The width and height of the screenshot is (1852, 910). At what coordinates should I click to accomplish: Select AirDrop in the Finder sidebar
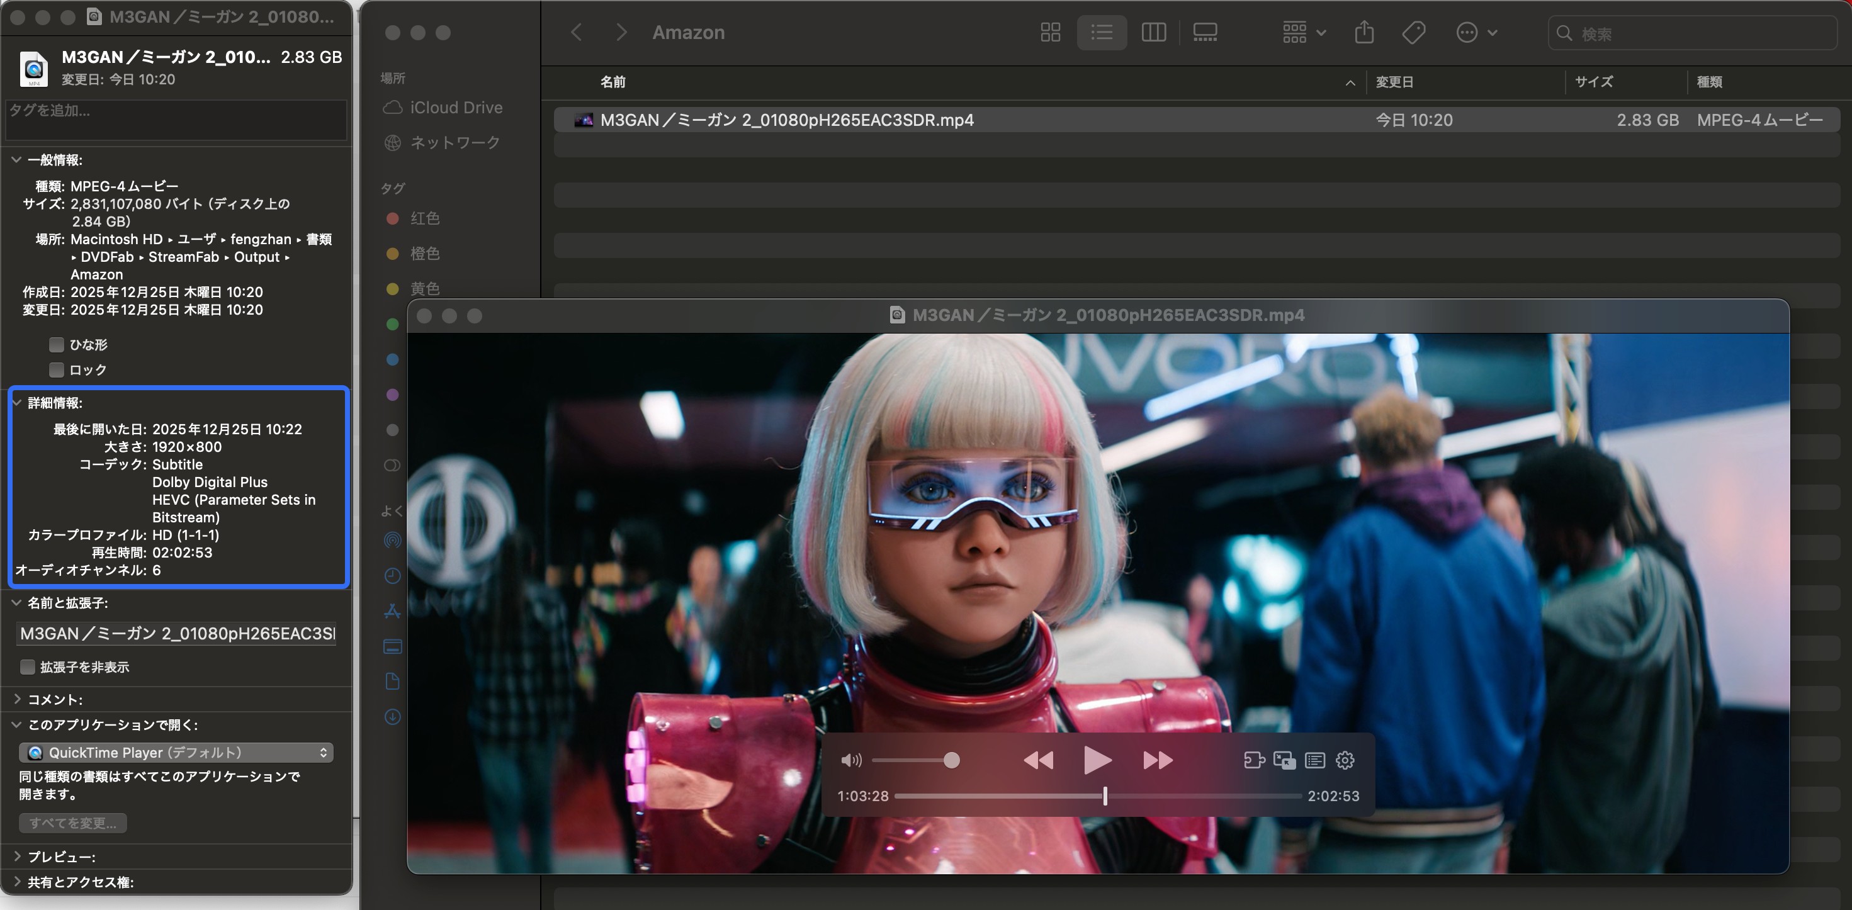click(393, 541)
